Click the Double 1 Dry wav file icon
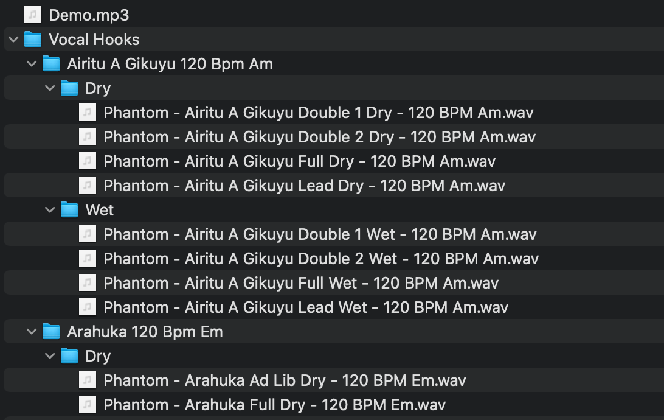The width and height of the screenshot is (664, 420). pyautogui.click(x=88, y=113)
